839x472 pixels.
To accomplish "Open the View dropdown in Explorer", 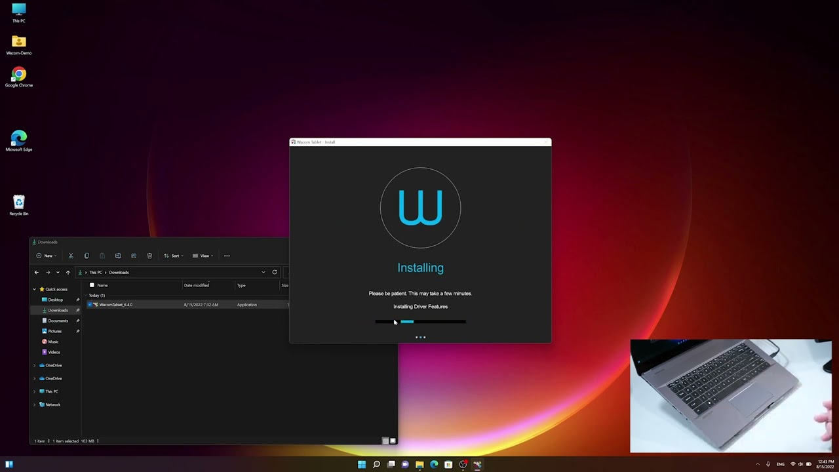I will (x=203, y=256).
